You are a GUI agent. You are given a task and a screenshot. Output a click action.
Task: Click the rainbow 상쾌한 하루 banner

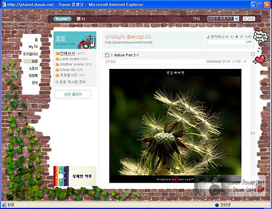pos(75,176)
